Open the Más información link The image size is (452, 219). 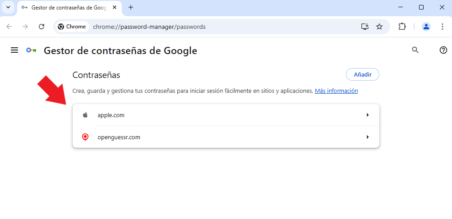tap(336, 91)
